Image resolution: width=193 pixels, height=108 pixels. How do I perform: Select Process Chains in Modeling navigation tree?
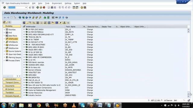[14, 61]
